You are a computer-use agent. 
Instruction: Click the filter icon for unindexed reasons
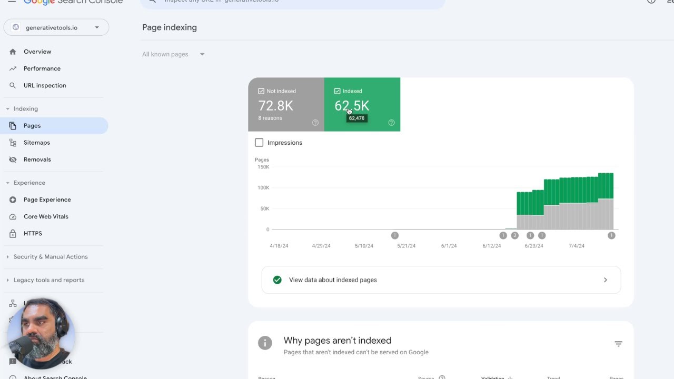click(618, 344)
